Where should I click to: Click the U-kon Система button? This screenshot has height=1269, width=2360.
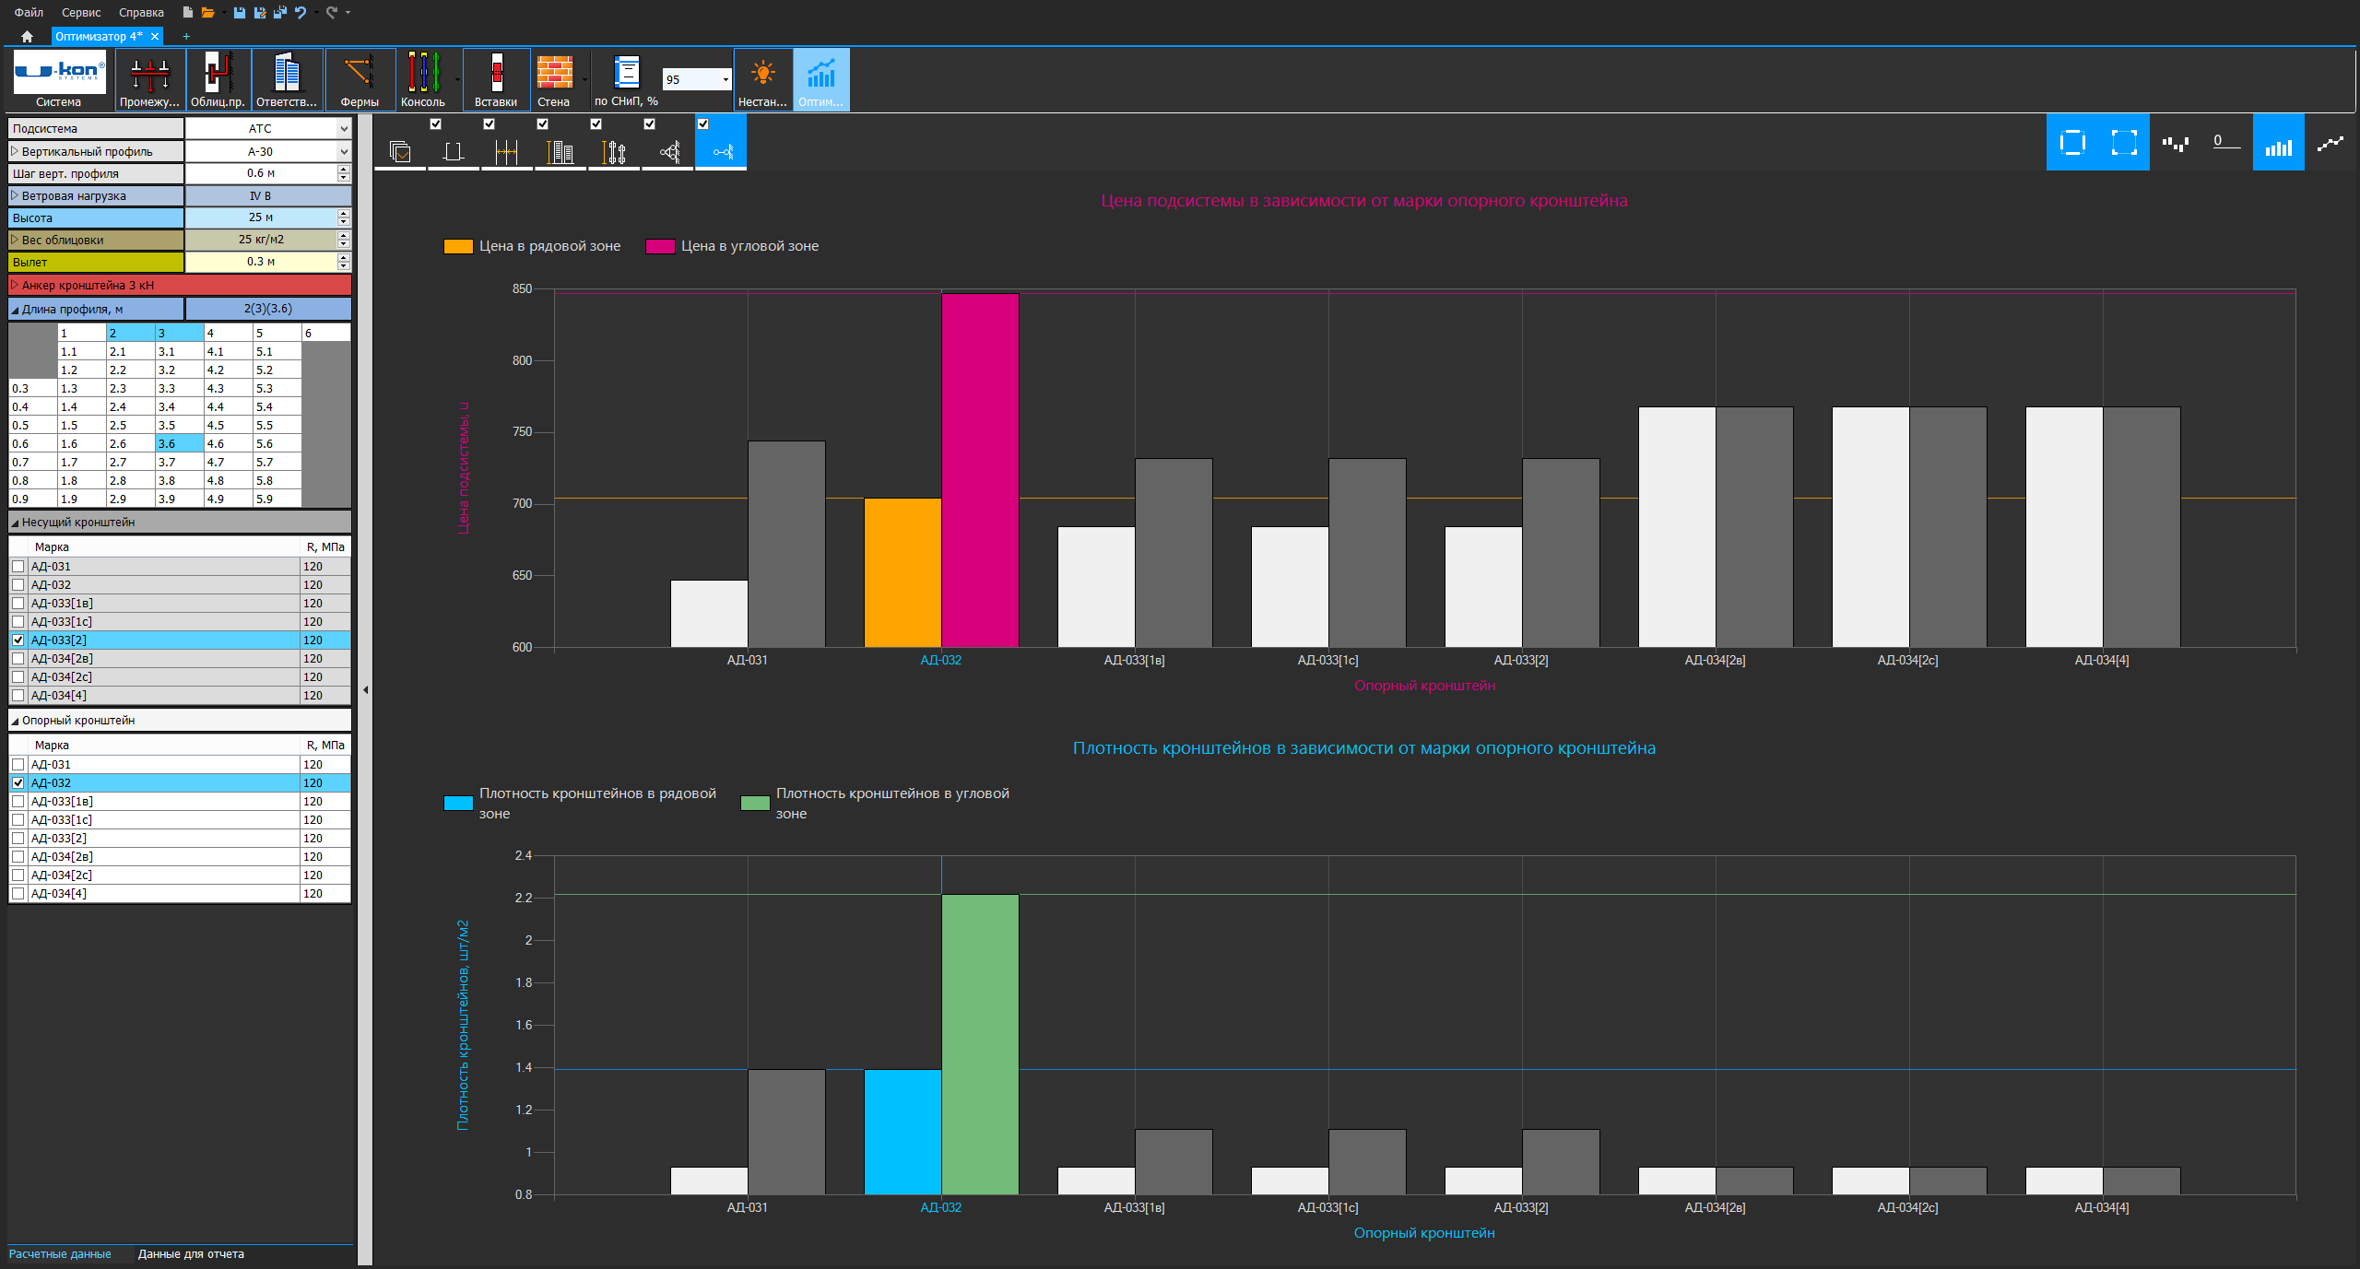click(x=59, y=80)
